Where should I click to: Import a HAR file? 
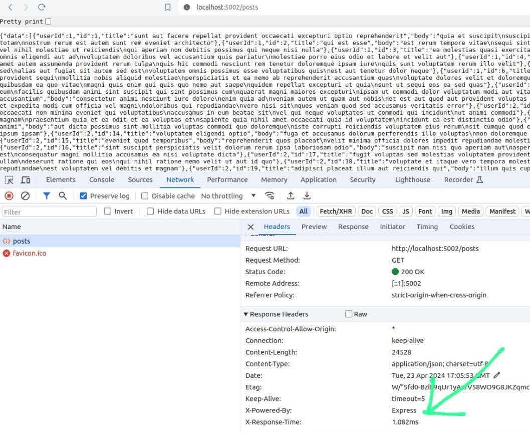click(291, 195)
